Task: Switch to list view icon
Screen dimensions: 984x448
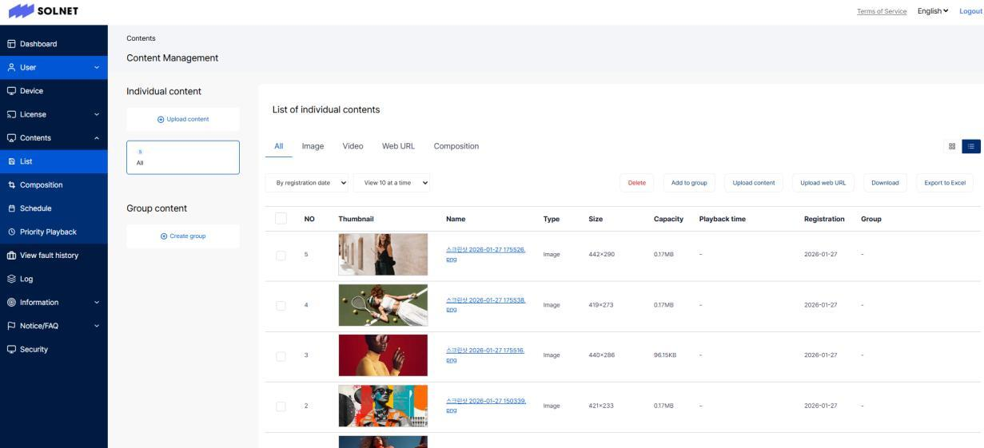Action: 971,146
